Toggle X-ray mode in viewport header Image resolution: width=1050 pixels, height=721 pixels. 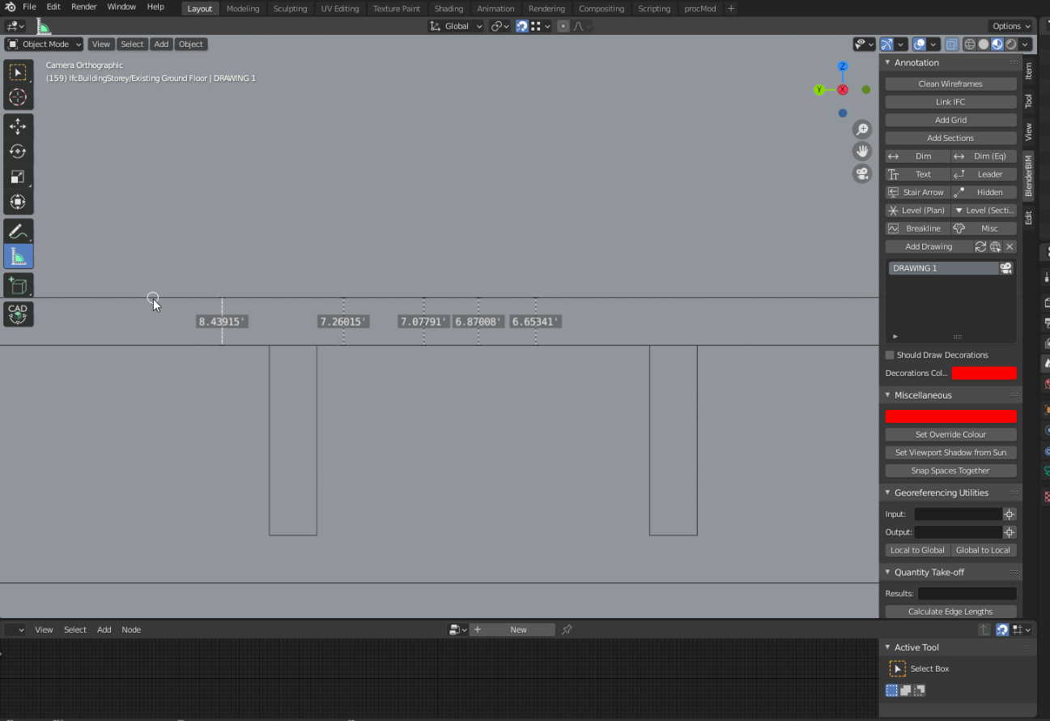pyautogui.click(x=951, y=45)
